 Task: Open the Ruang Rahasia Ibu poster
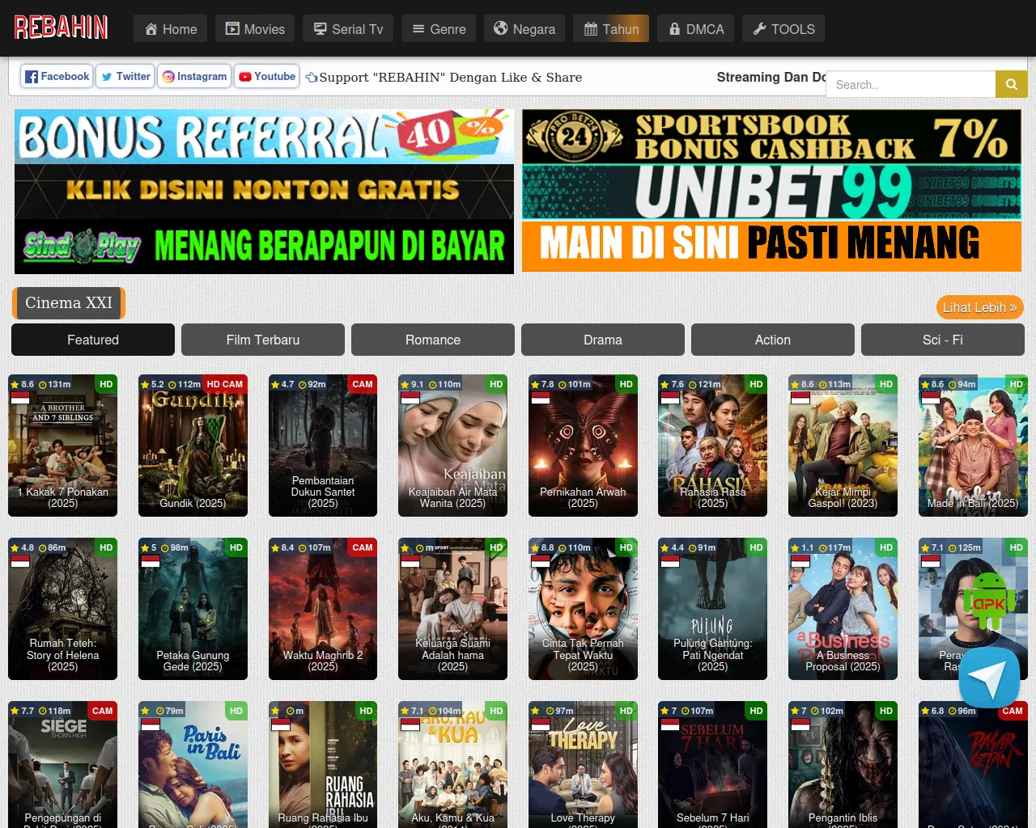(x=323, y=765)
